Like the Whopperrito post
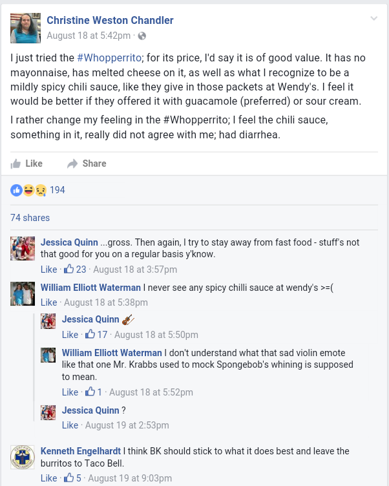The width and height of the screenshot is (389, 486). coord(26,164)
